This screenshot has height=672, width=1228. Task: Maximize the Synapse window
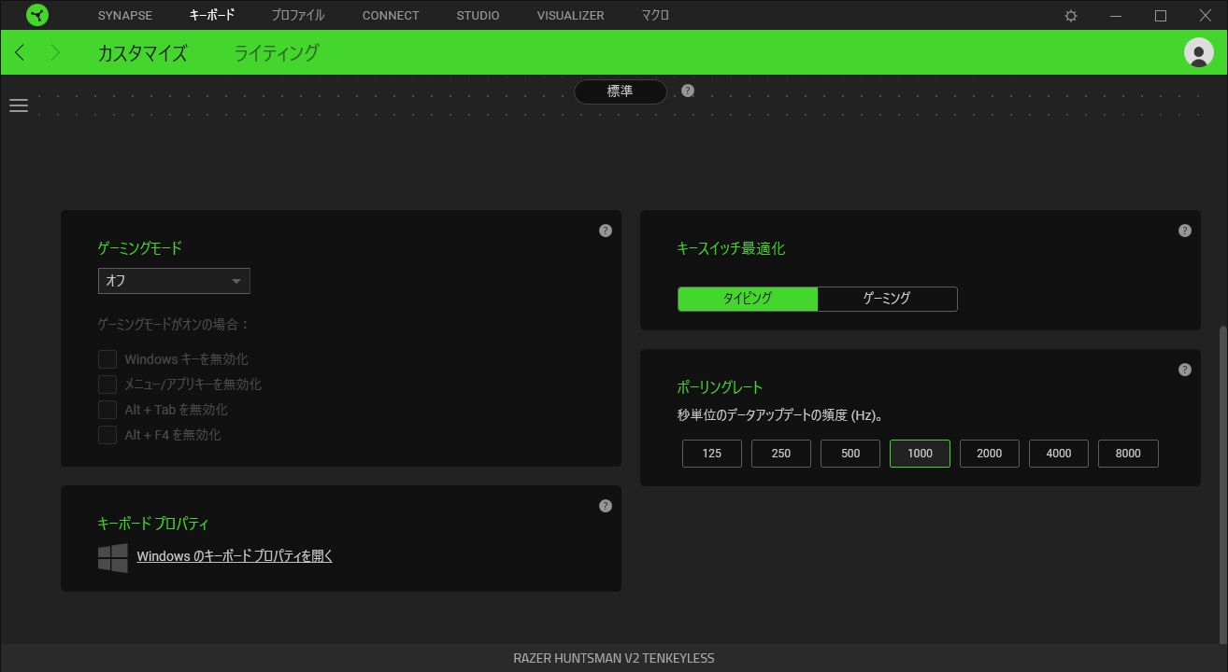tap(1161, 16)
